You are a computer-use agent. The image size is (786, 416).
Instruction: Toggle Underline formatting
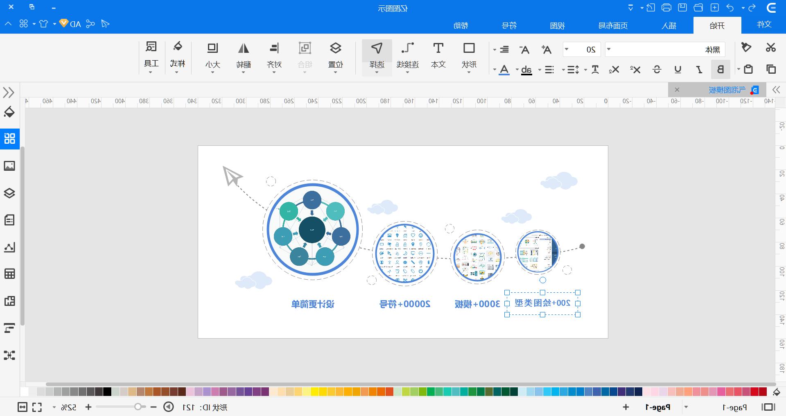click(x=678, y=69)
